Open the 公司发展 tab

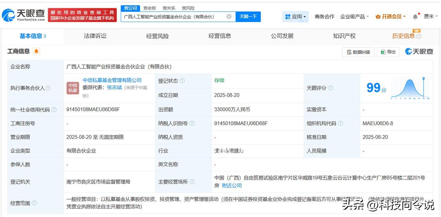tap(282, 36)
